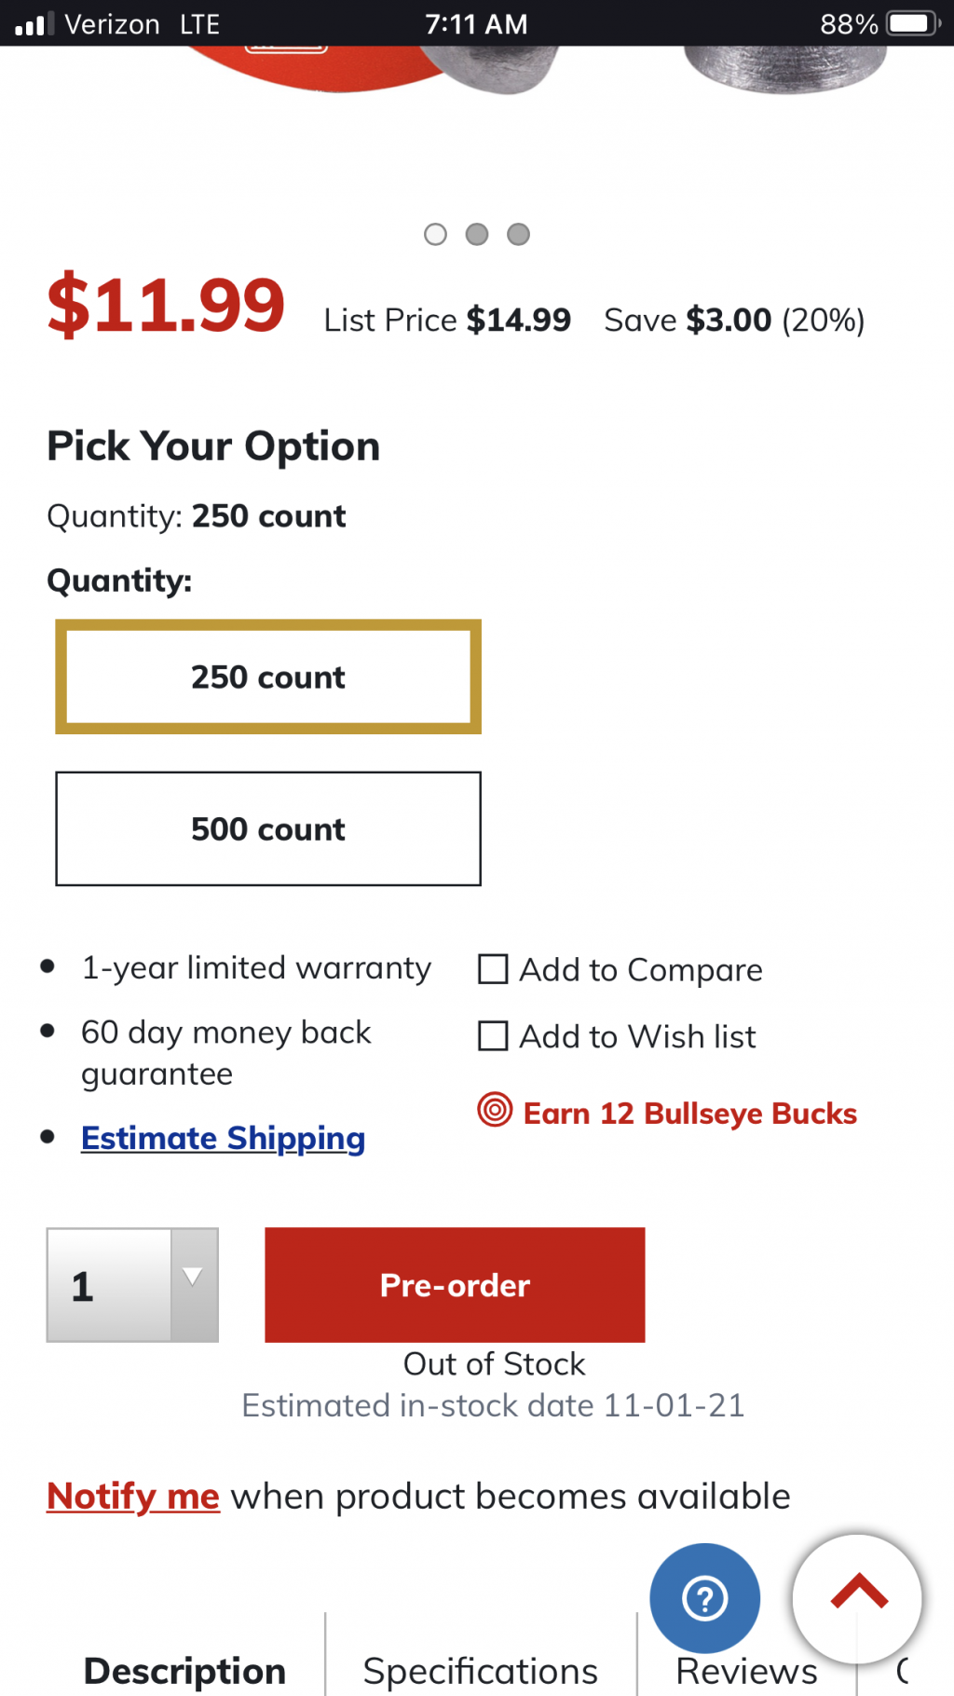Check the Add to Compare checkbox

[x=493, y=969]
